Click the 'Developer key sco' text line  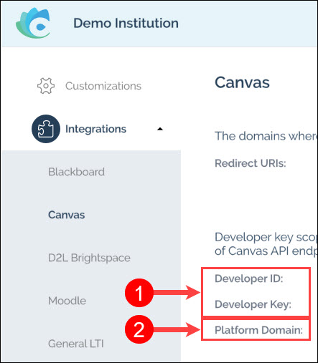266,237
